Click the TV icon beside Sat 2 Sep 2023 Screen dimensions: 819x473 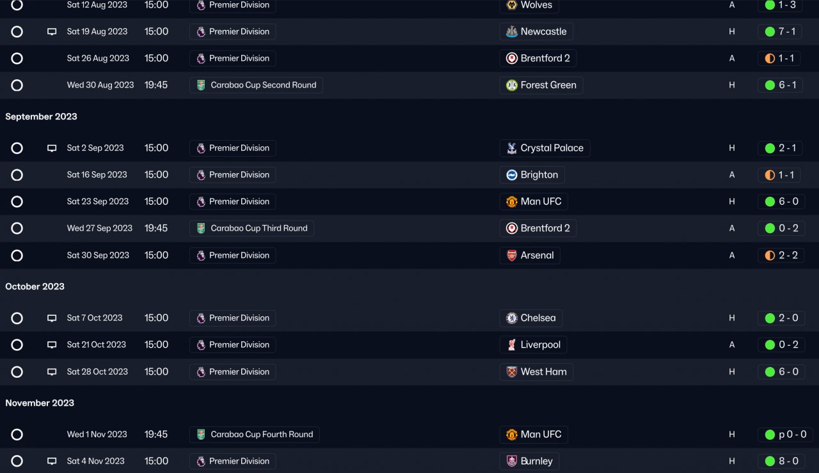tap(52, 148)
